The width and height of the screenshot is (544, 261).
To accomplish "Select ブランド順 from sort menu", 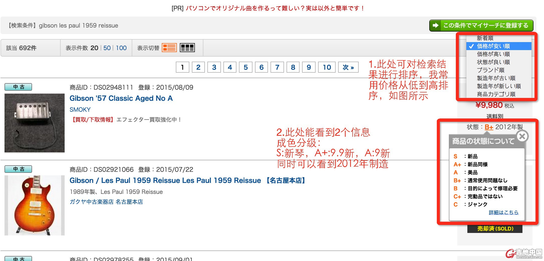I will tap(490, 70).
